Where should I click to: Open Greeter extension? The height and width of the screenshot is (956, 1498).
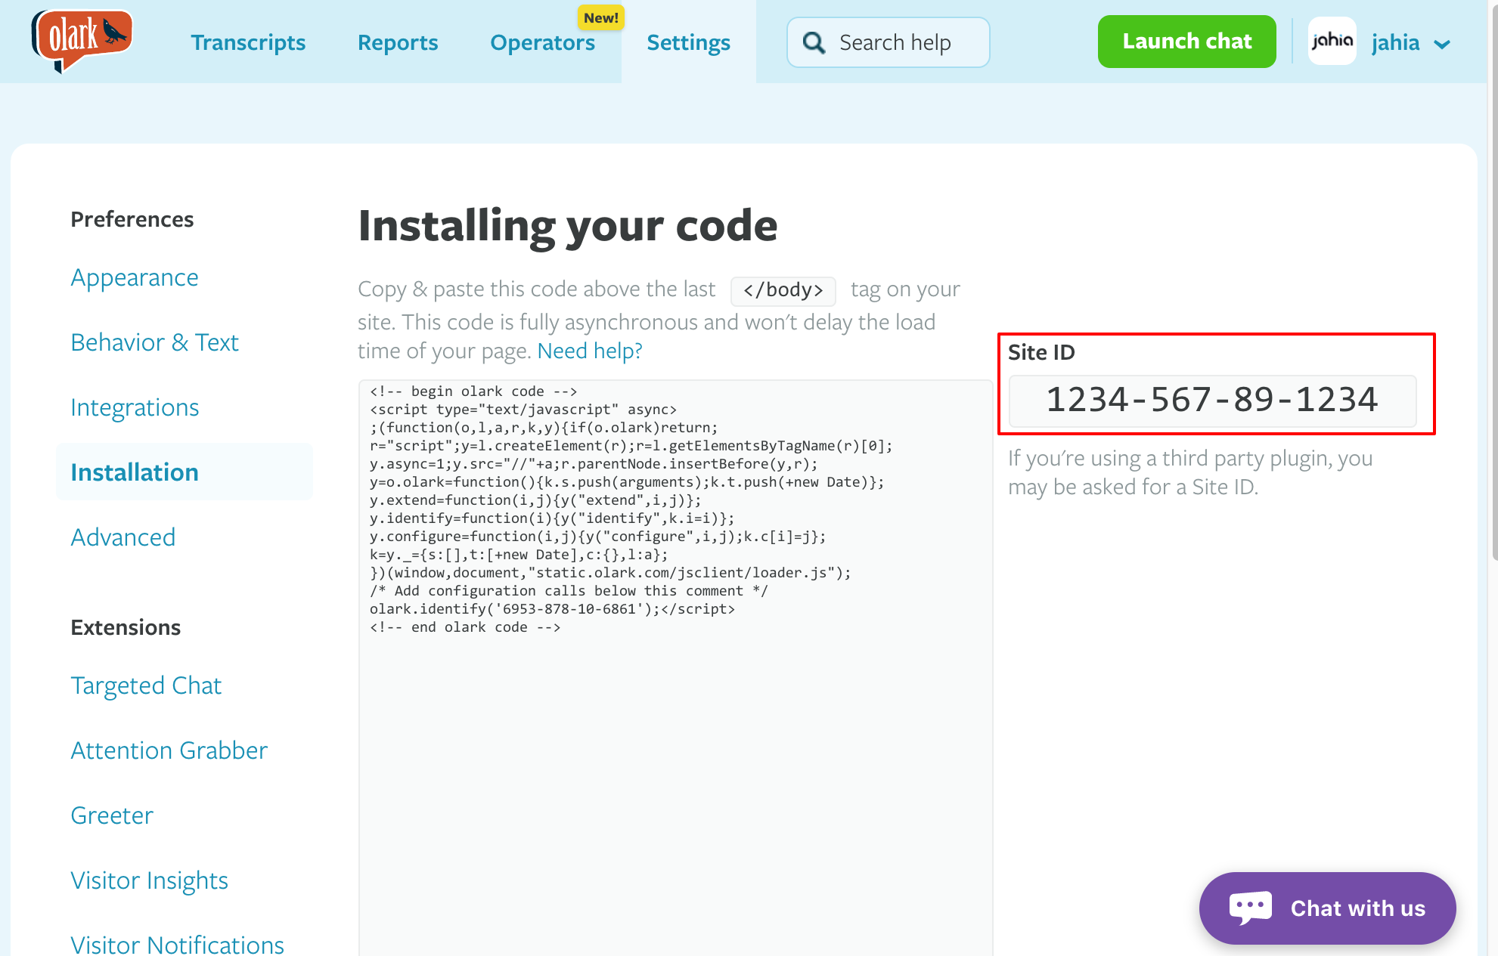click(112, 815)
